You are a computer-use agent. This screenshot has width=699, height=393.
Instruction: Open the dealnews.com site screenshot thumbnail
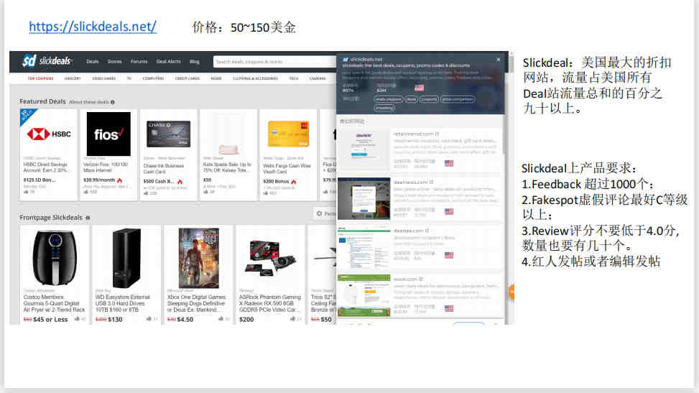(x=364, y=199)
